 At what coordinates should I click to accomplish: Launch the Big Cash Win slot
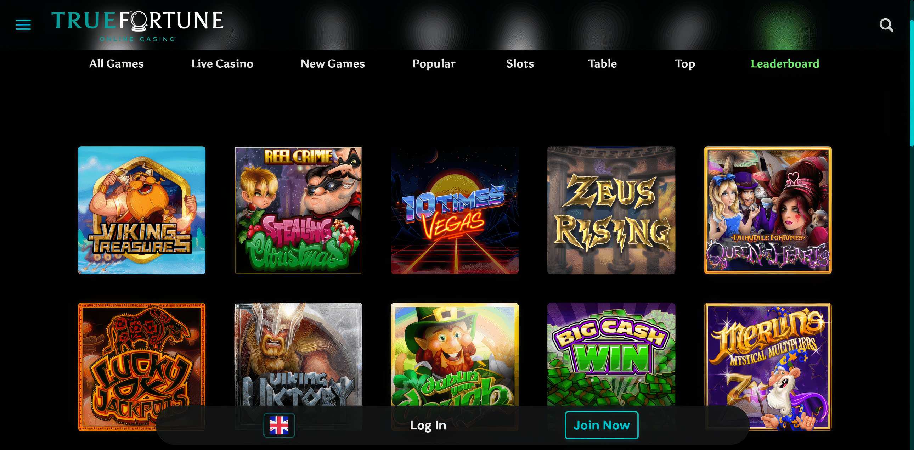coord(611,354)
